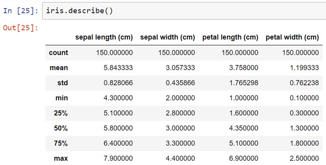326x165 pixels.
Task: Select the sepal width (cm) column header
Action: click(x=168, y=37)
